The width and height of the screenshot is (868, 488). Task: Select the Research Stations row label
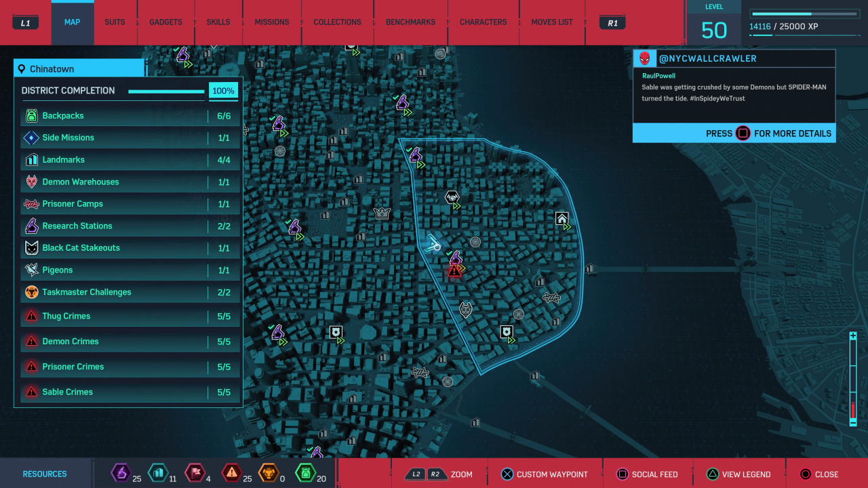click(77, 226)
